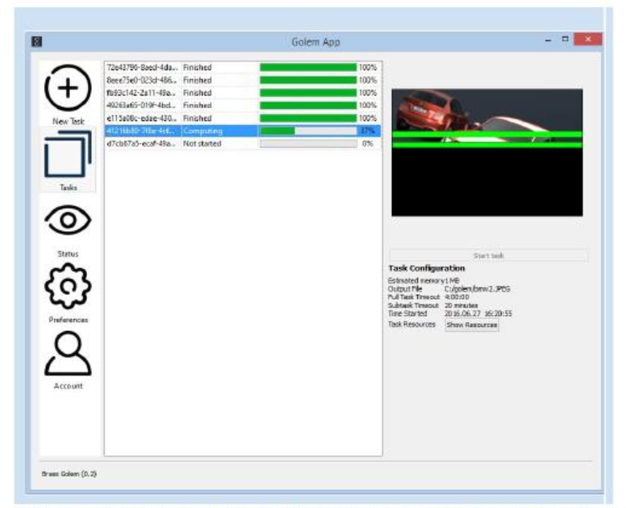Maximize the Golem App window
The width and height of the screenshot is (626, 508).
point(565,39)
